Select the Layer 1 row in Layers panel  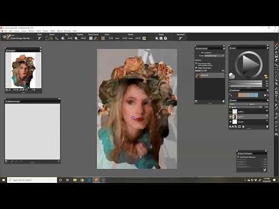[x=249, y=117]
